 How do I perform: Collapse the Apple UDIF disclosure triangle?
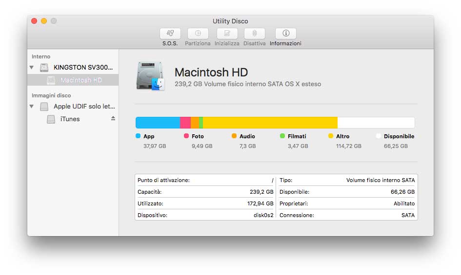[32, 107]
